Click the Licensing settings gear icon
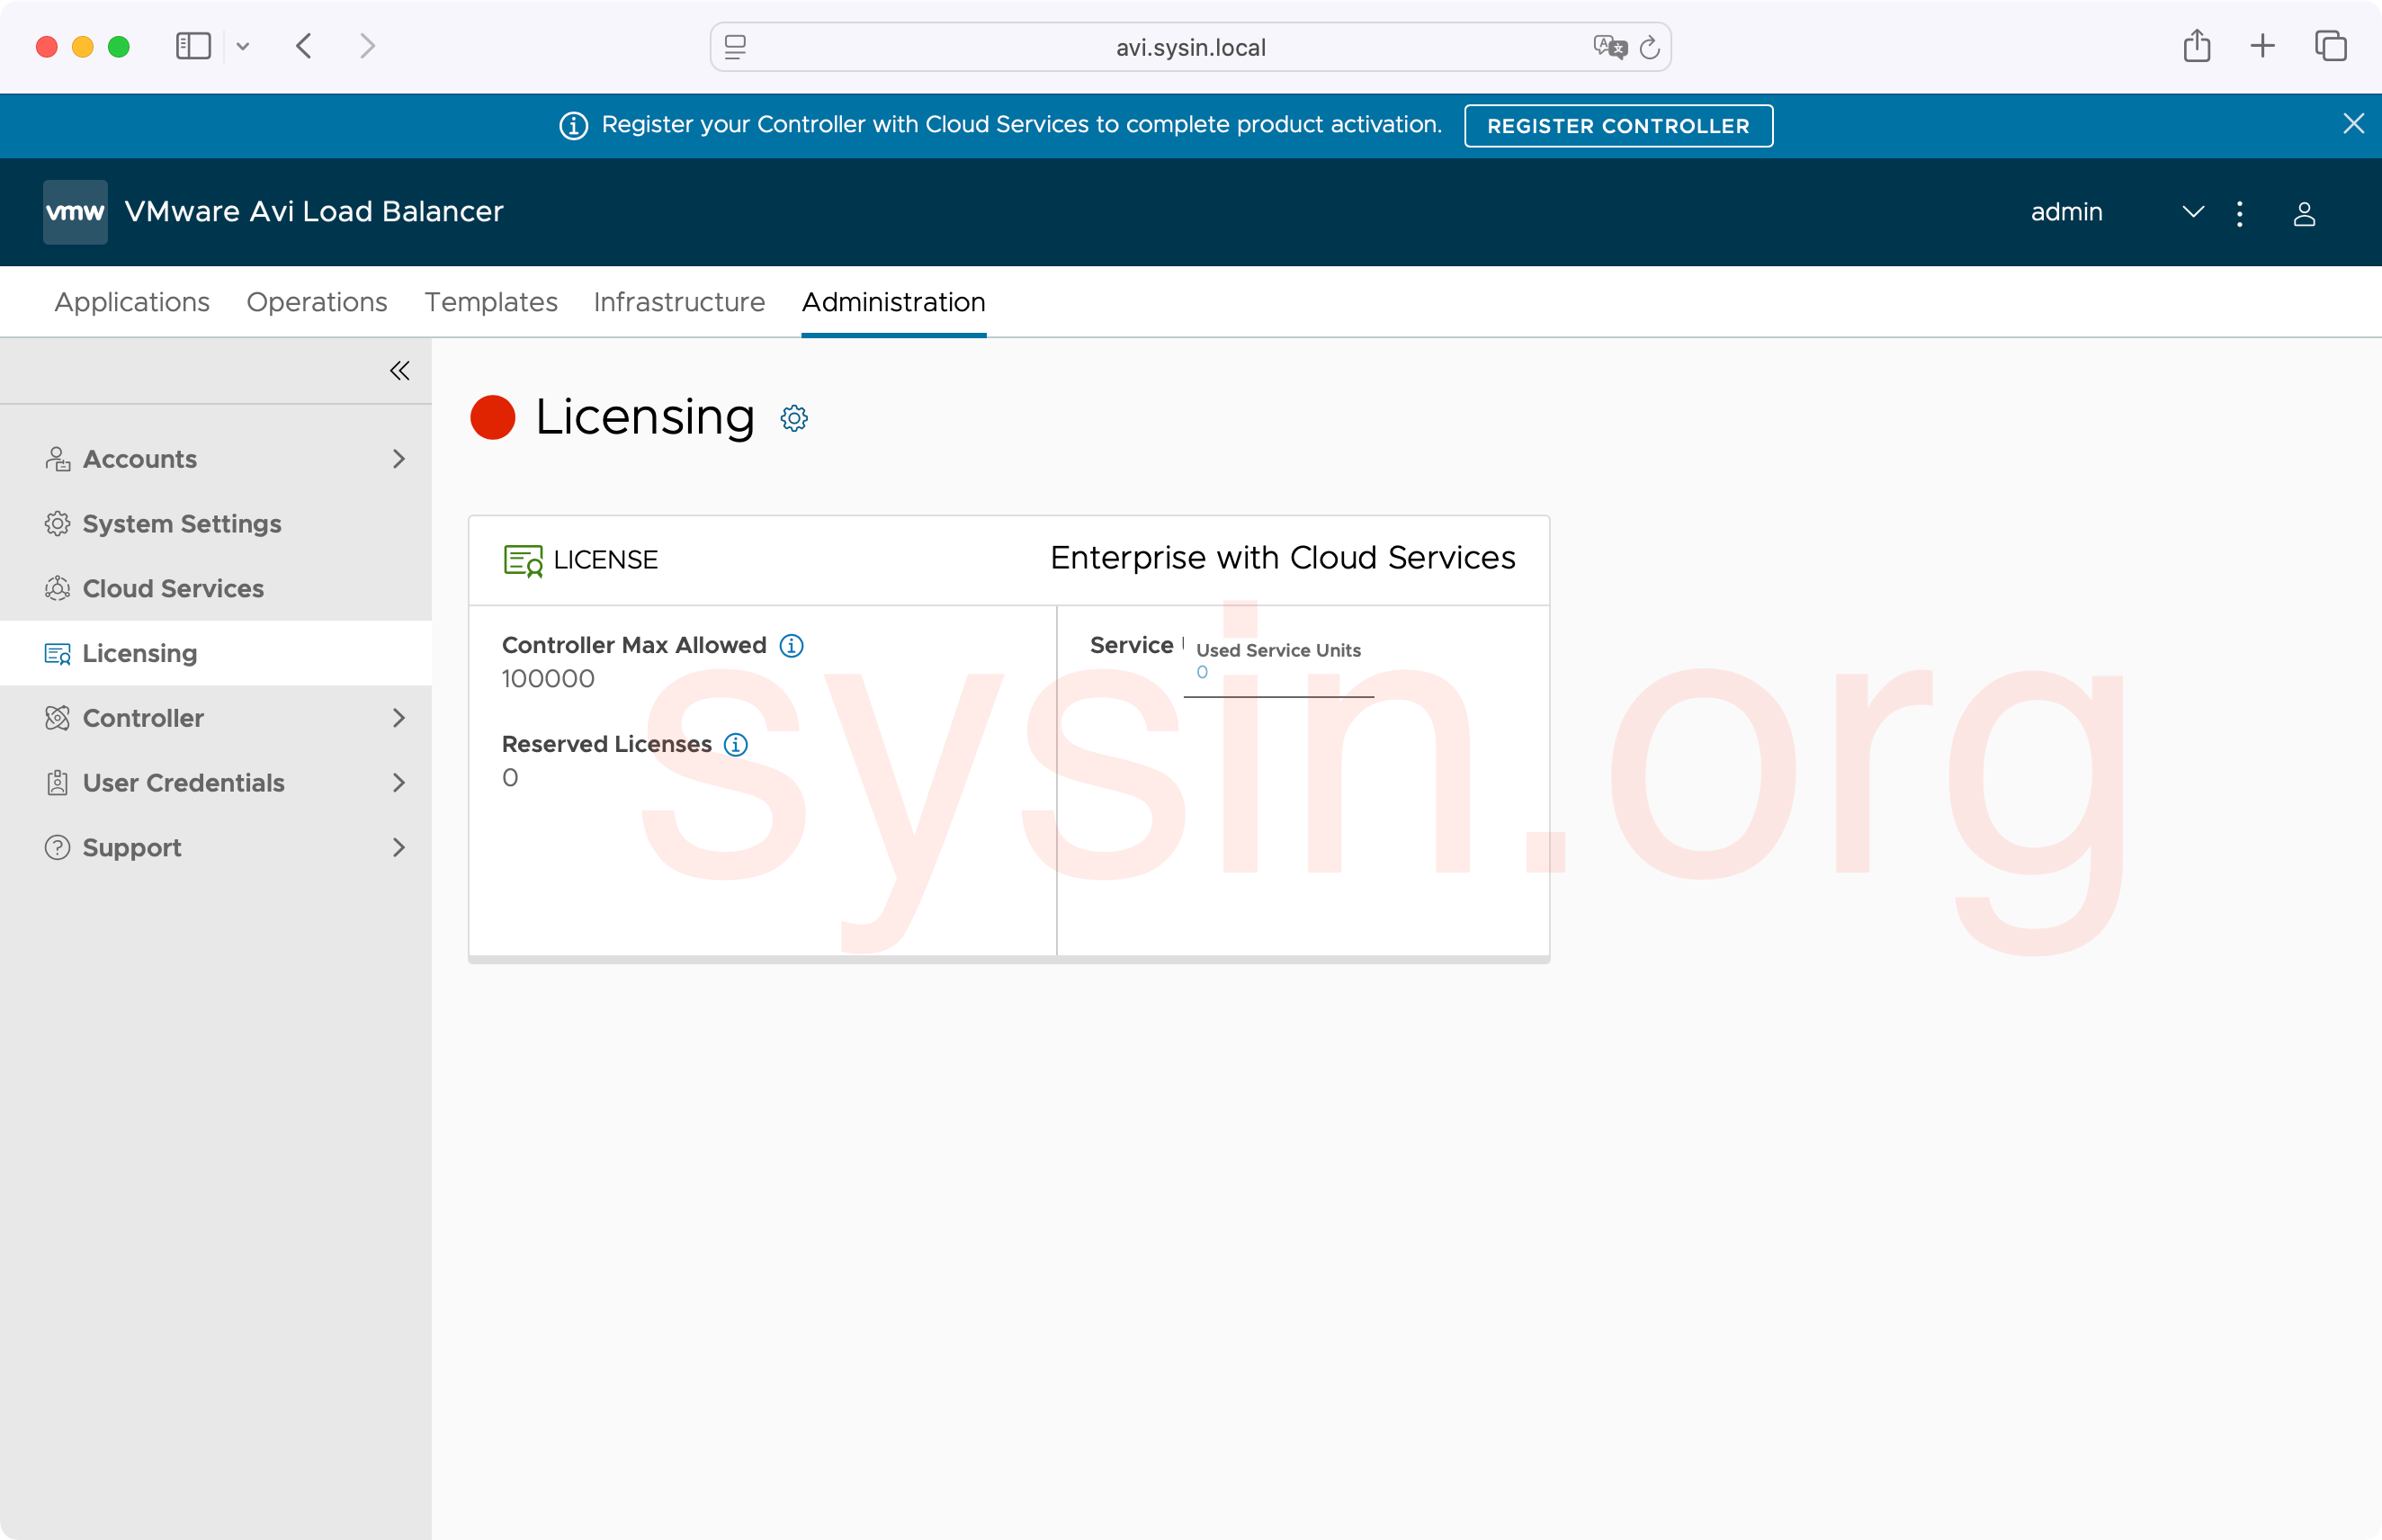Viewport: 2382px width, 1540px height. [x=794, y=418]
